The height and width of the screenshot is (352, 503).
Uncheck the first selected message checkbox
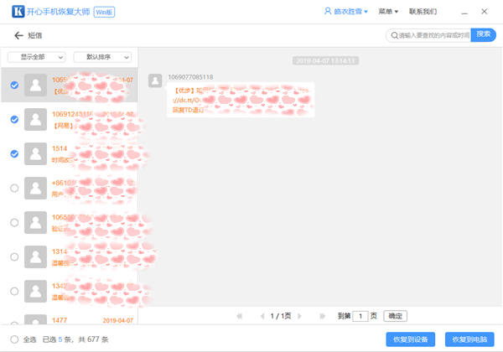(14, 85)
